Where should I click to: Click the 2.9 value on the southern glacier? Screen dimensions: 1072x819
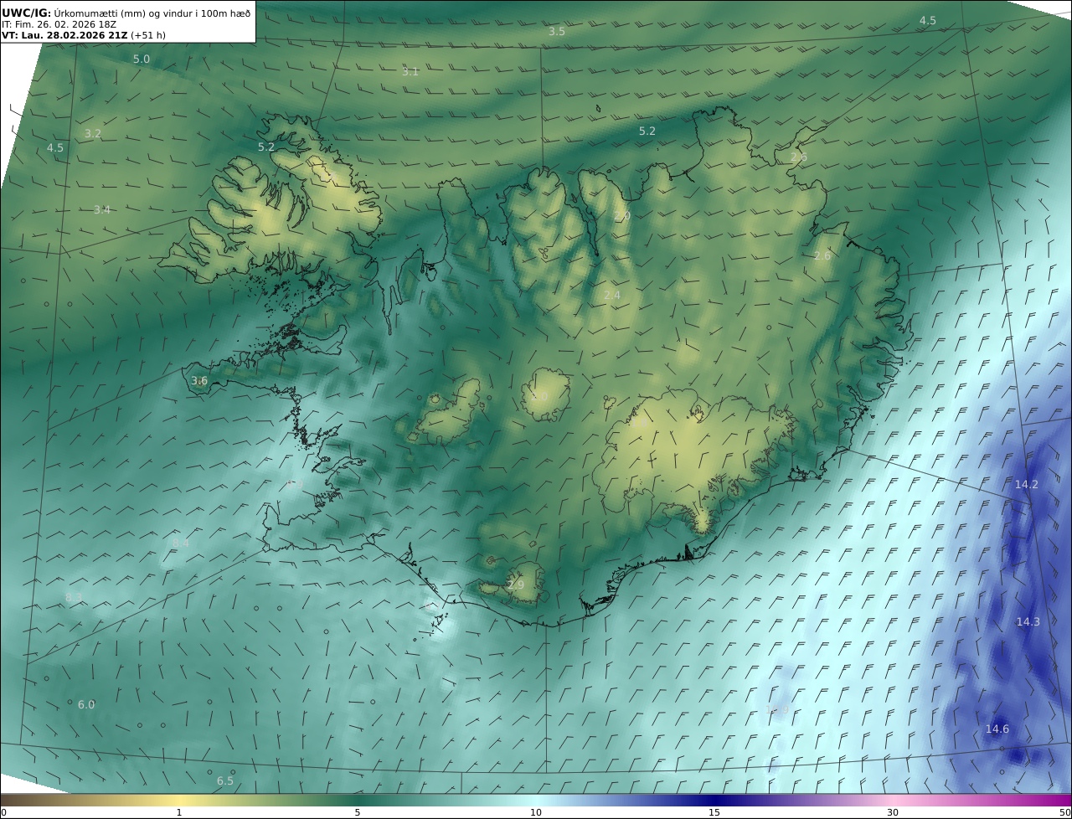pyautogui.click(x=516, y=585)
